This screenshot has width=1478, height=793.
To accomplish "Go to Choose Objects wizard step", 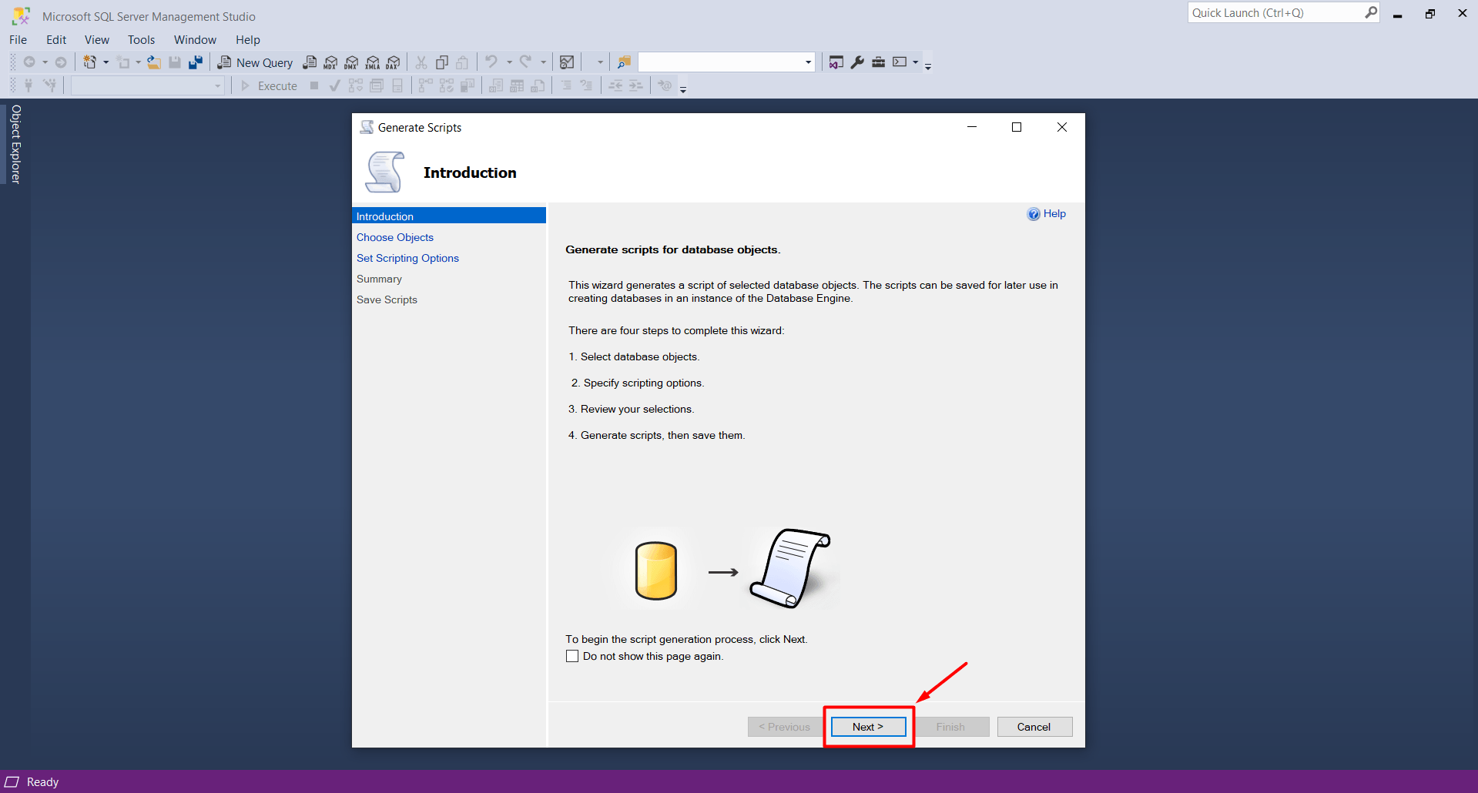I will [x=394, y=237].
